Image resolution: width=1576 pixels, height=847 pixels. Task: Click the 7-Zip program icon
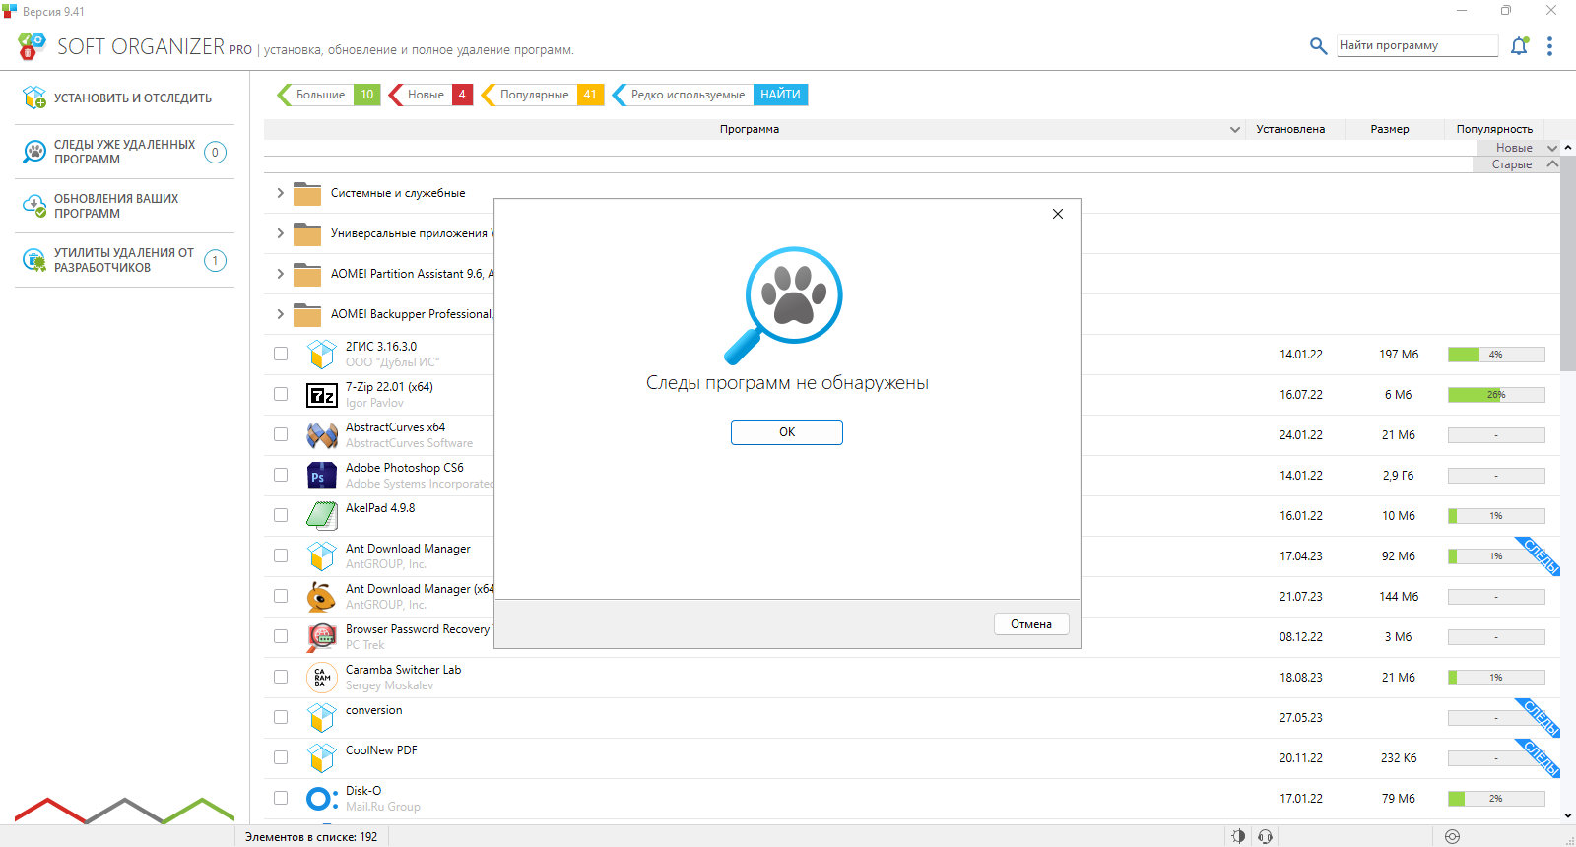coord(322,395)
